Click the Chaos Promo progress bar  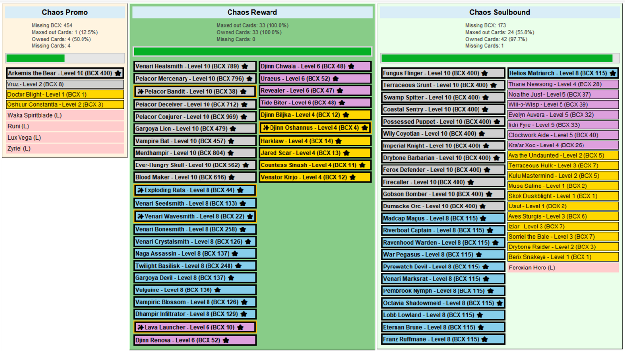tap(65, 59)
